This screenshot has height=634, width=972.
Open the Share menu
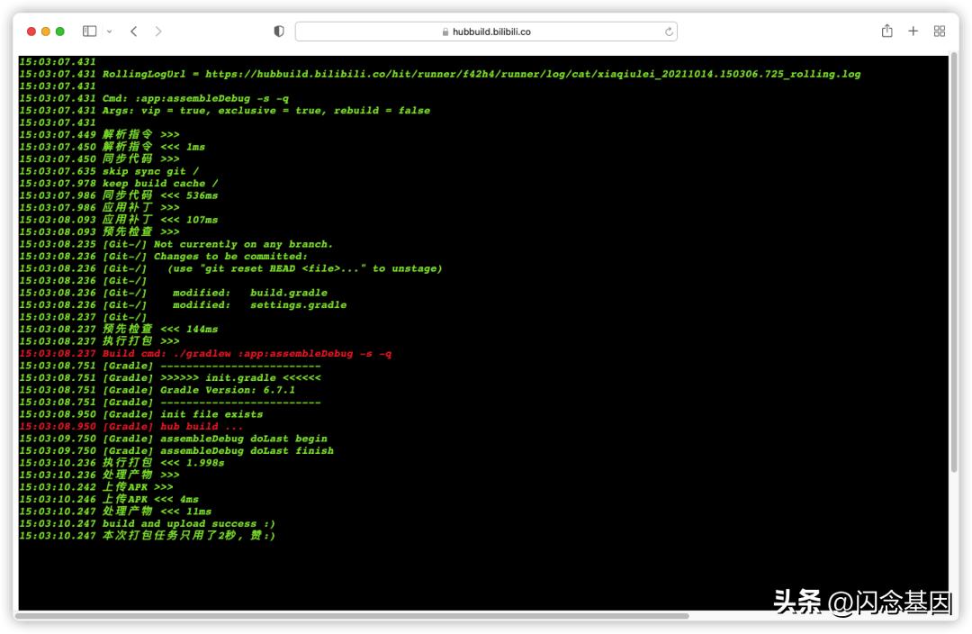click(887, 32)
